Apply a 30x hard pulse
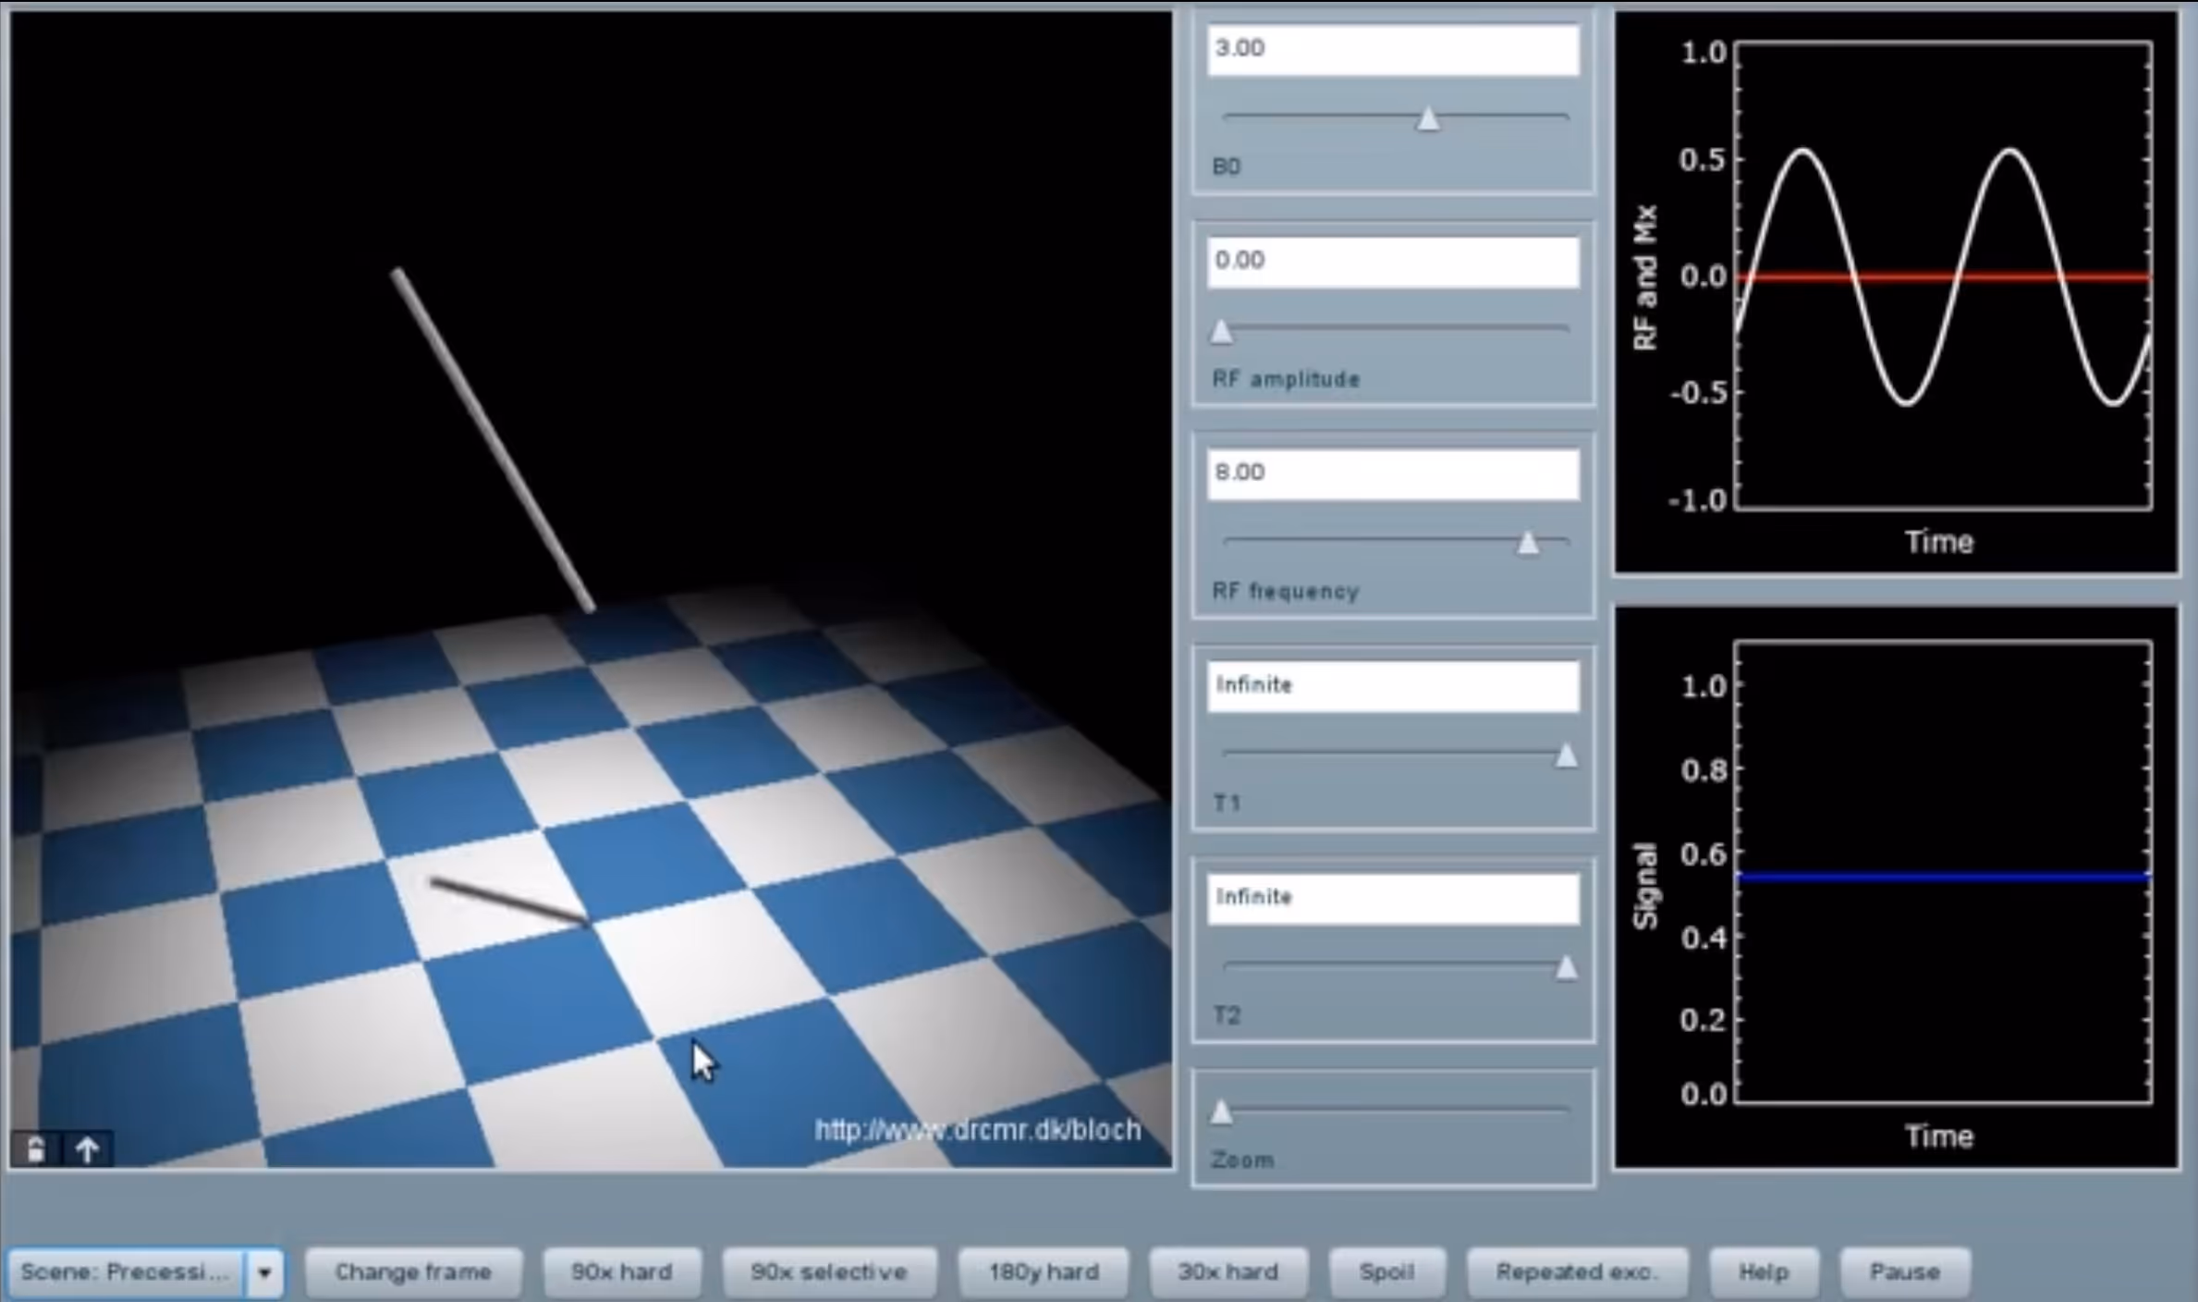Image resolution: width=2198 pixels, height=1302 pixels. pyautogui.click(x=1227, y=1271)
